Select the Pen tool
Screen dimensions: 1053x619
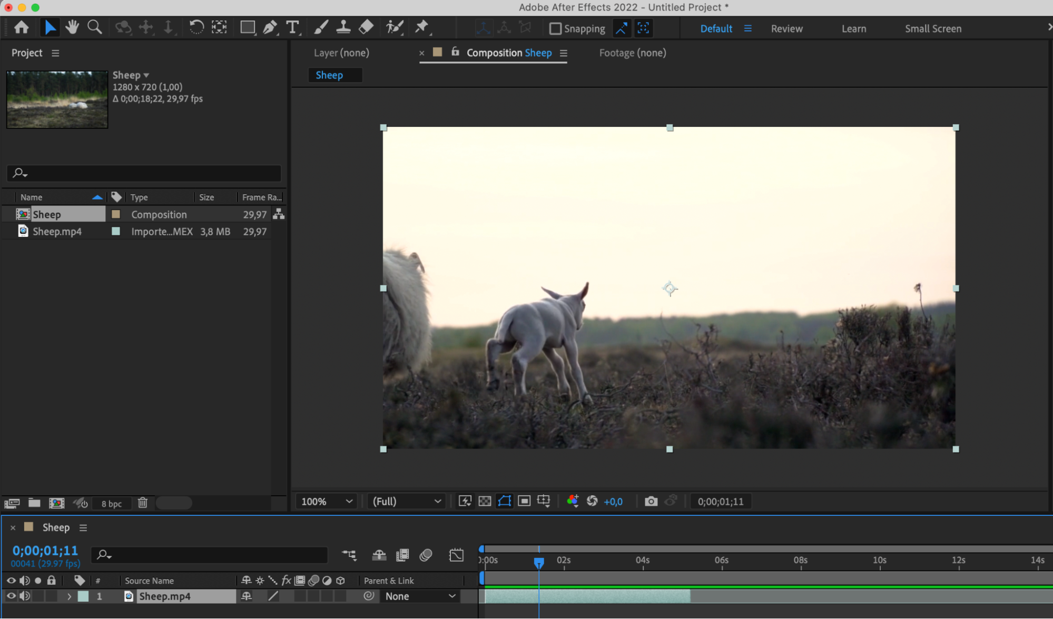pos(270,27)
